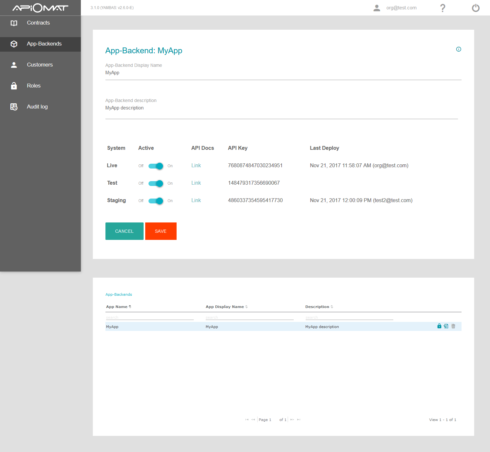Open App-Backends in the sidebar
This screenshot has height=452, width=490.
click(40, 44)
